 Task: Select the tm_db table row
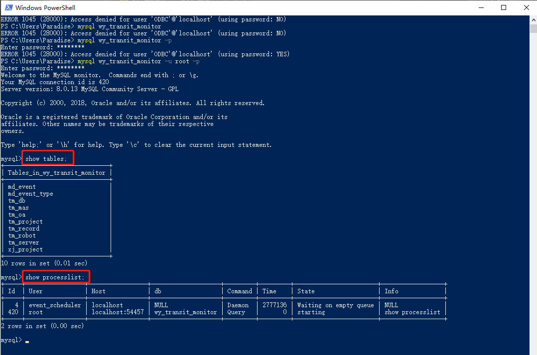16,201
